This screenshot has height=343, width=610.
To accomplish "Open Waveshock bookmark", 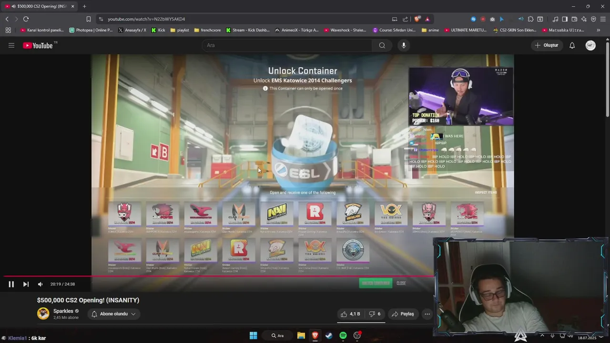I will (x=346, y=30).
